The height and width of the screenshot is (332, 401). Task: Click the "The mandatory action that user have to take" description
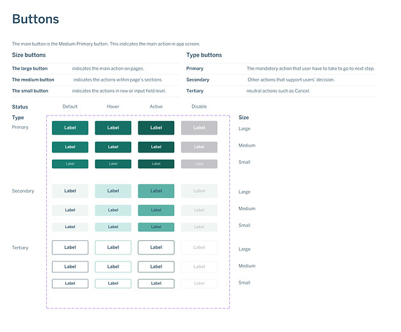point(311,69)
